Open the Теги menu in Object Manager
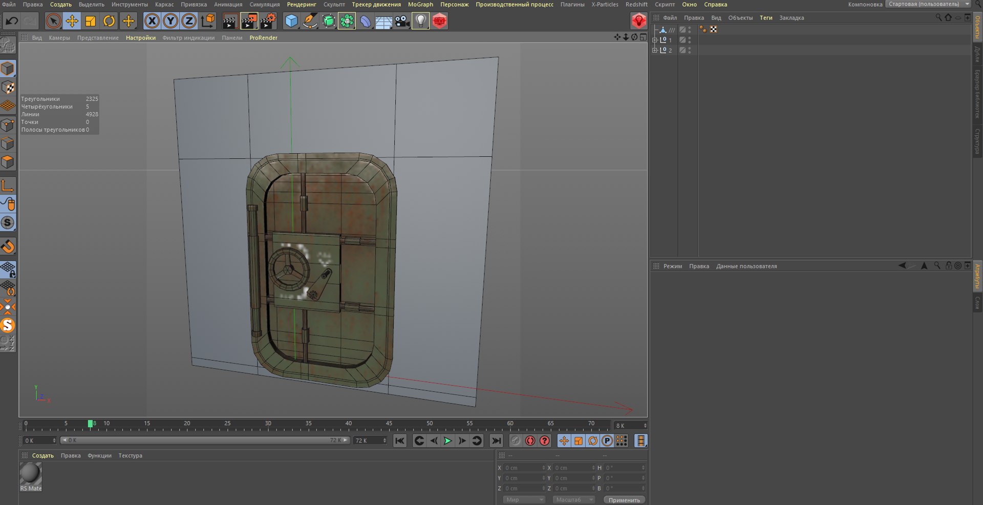This screenshot has height=505, width=983. 766,17
